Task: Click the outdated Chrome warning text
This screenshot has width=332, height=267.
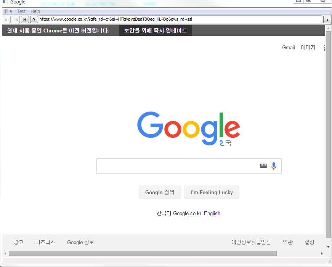Action: (58, 31)
